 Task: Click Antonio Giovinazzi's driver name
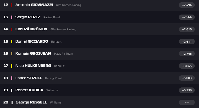34,5
